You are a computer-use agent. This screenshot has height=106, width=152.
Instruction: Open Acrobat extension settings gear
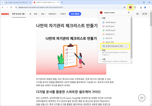click(129, 12)
